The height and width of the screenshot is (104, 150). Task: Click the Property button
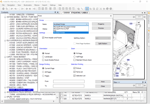click(101, 24)
